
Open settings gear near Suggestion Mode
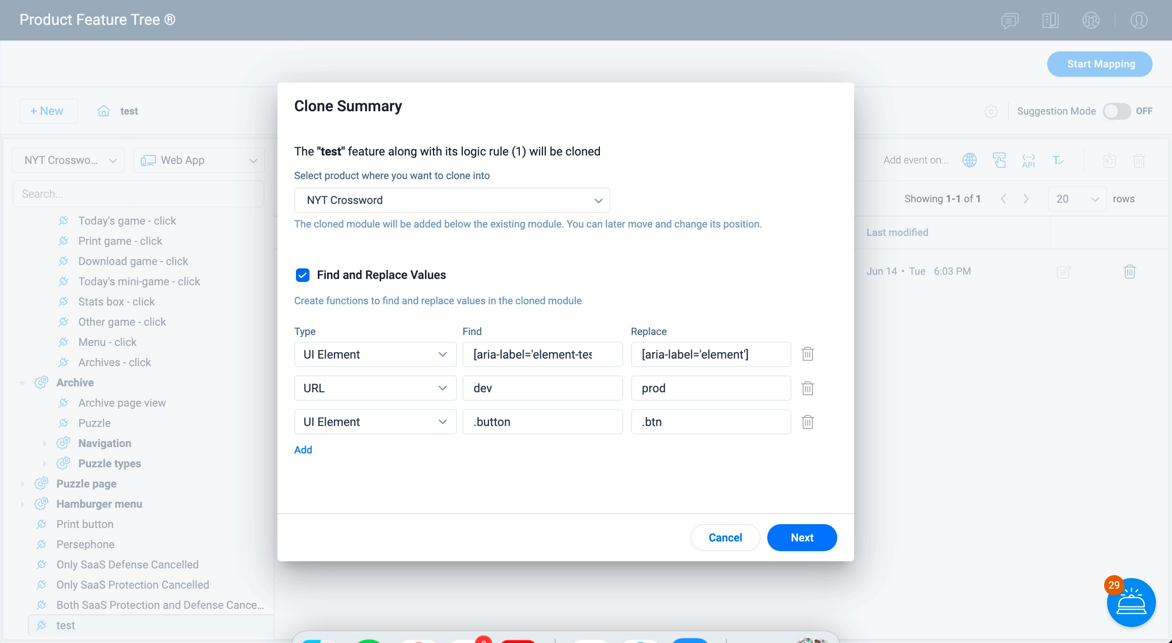coord(991,111)
